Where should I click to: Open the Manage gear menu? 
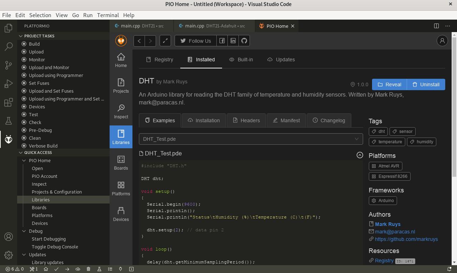pyautogui.click(x=9, y=255)
